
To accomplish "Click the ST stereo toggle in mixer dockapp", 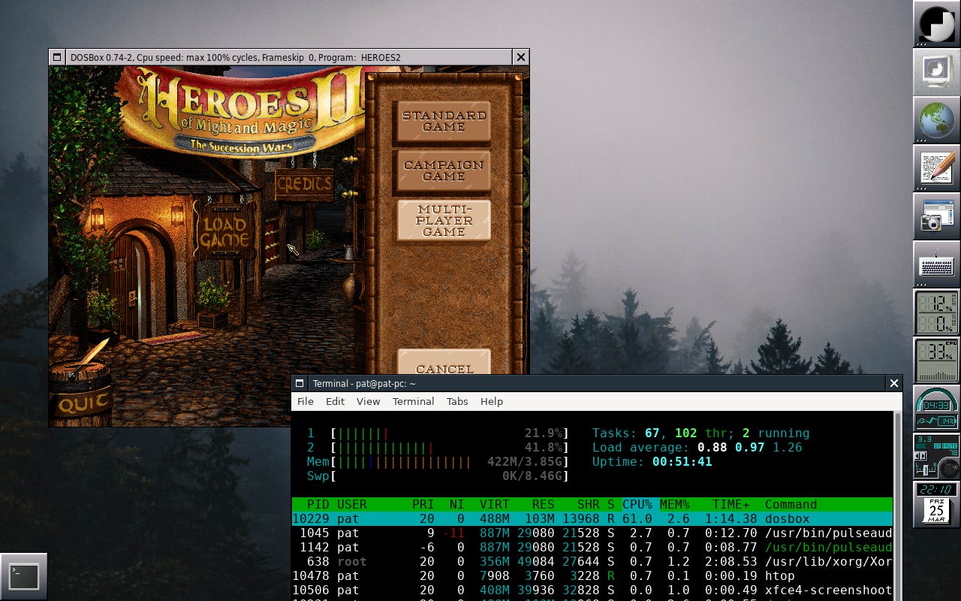I will [x=937, y=445].
